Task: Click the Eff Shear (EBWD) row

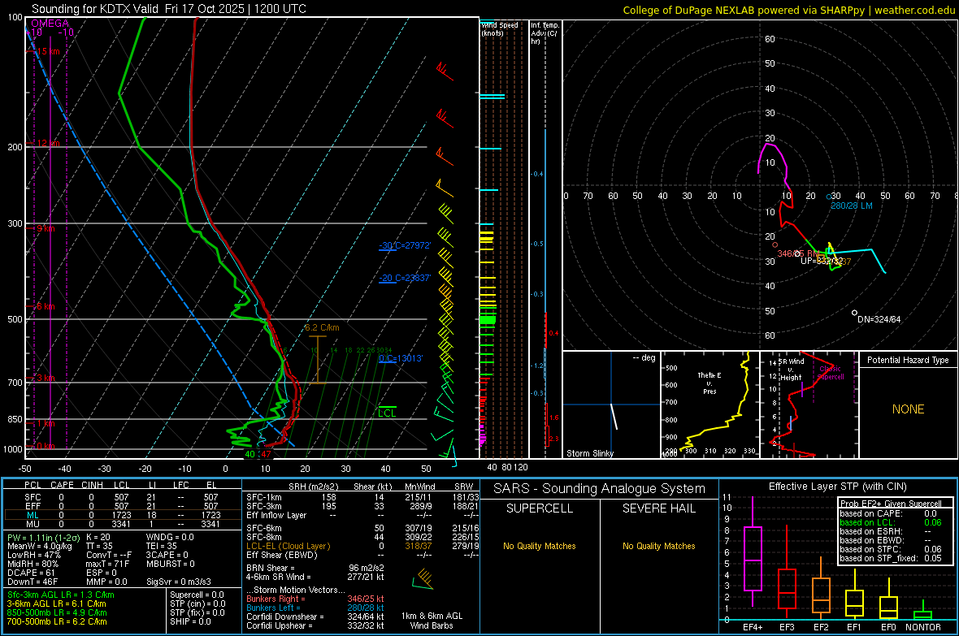Action: (x=362, y=555)
